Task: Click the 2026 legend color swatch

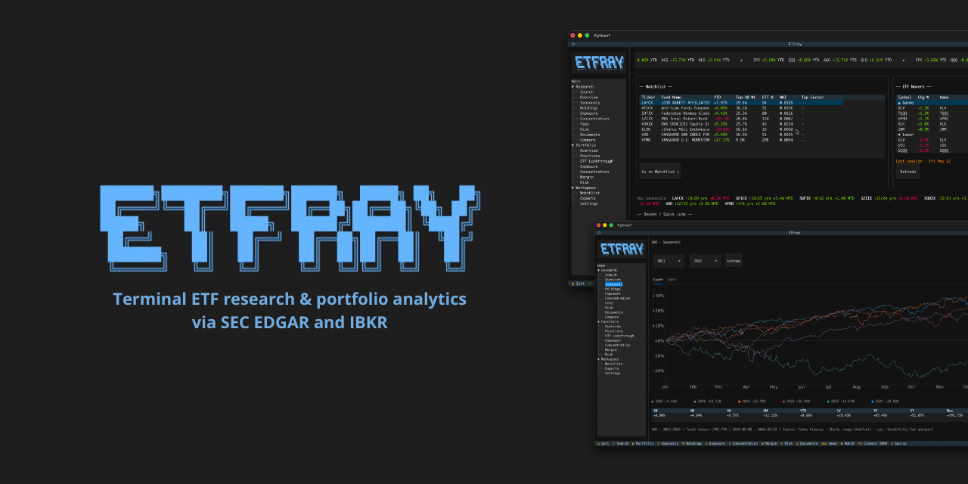Action: pyautogui.click(x=653, y=402)
